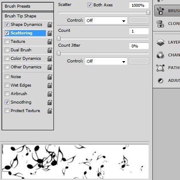Disable the Smoothing checkbox
180x180 pixels.
[7, 102]
